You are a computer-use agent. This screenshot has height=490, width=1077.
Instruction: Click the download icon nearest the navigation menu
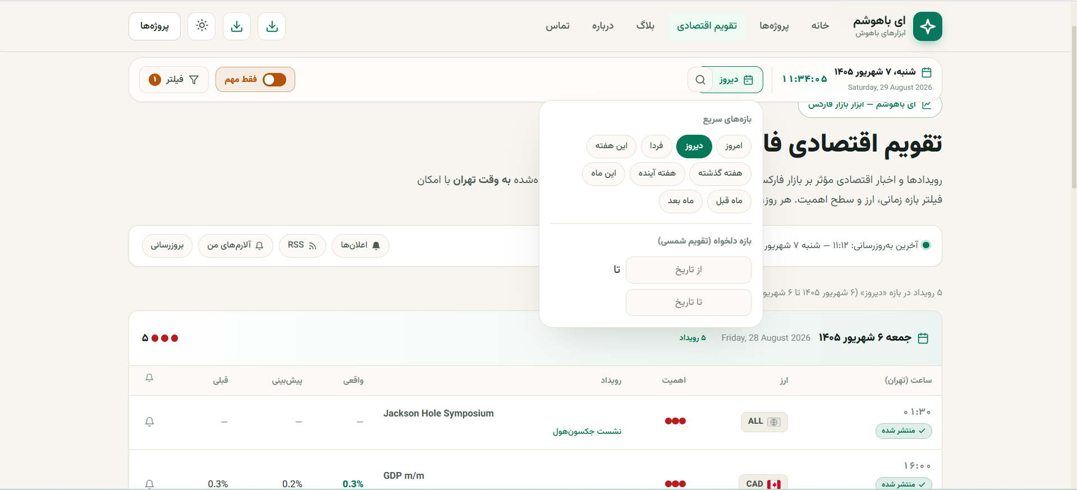[272, 26]
